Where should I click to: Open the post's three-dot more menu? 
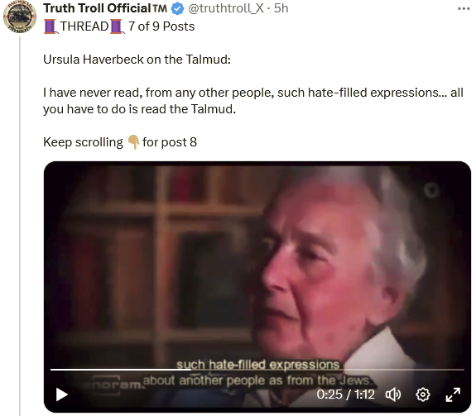click(x=464, y=9)
